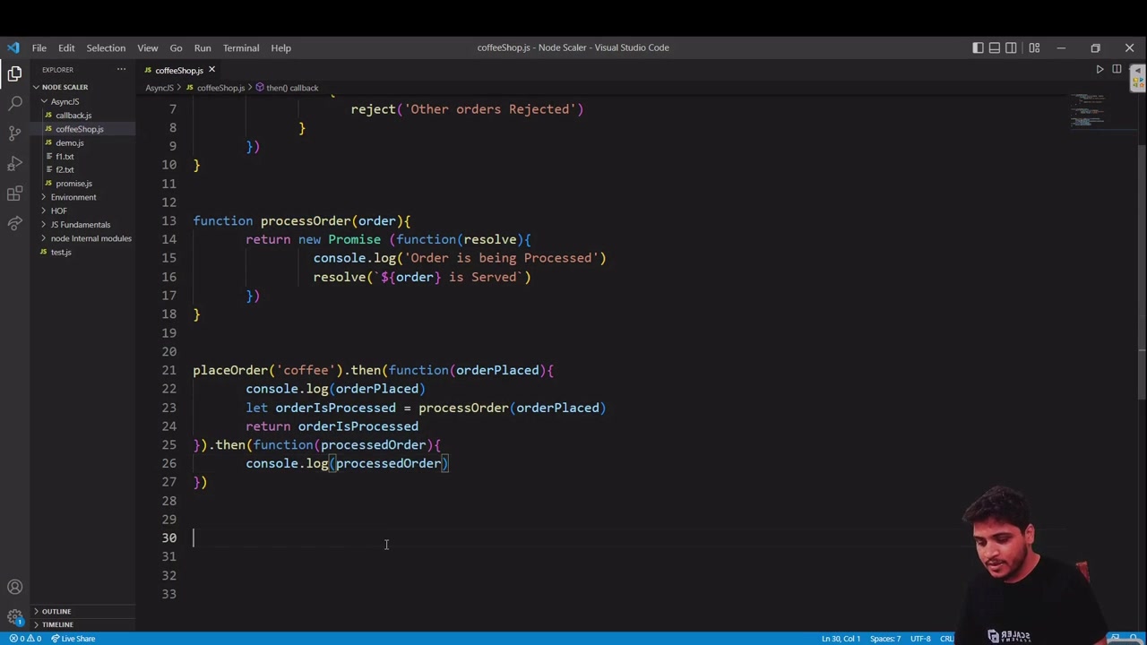Open the Run menu

[x=203, y=47]
